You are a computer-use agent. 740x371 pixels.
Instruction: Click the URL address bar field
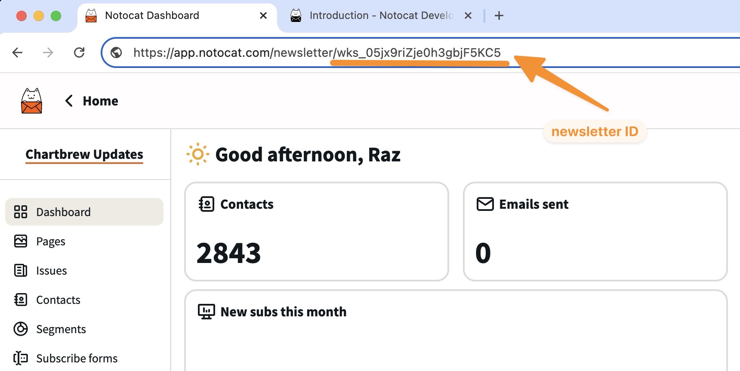(x=421, y=53)
